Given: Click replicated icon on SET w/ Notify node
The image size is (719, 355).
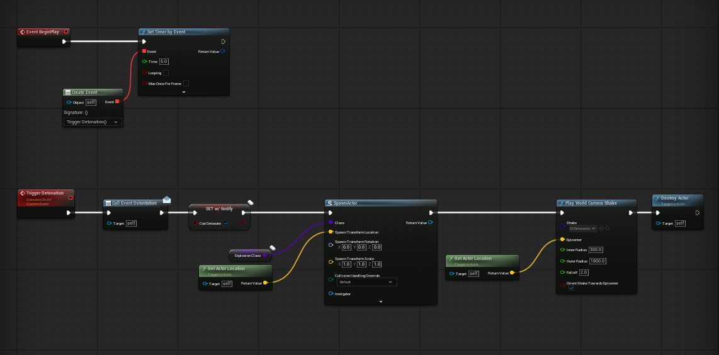Looking at the screenshot, I should tap(251, 202).
